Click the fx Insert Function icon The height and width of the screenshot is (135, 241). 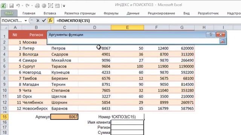coord(50,20)
